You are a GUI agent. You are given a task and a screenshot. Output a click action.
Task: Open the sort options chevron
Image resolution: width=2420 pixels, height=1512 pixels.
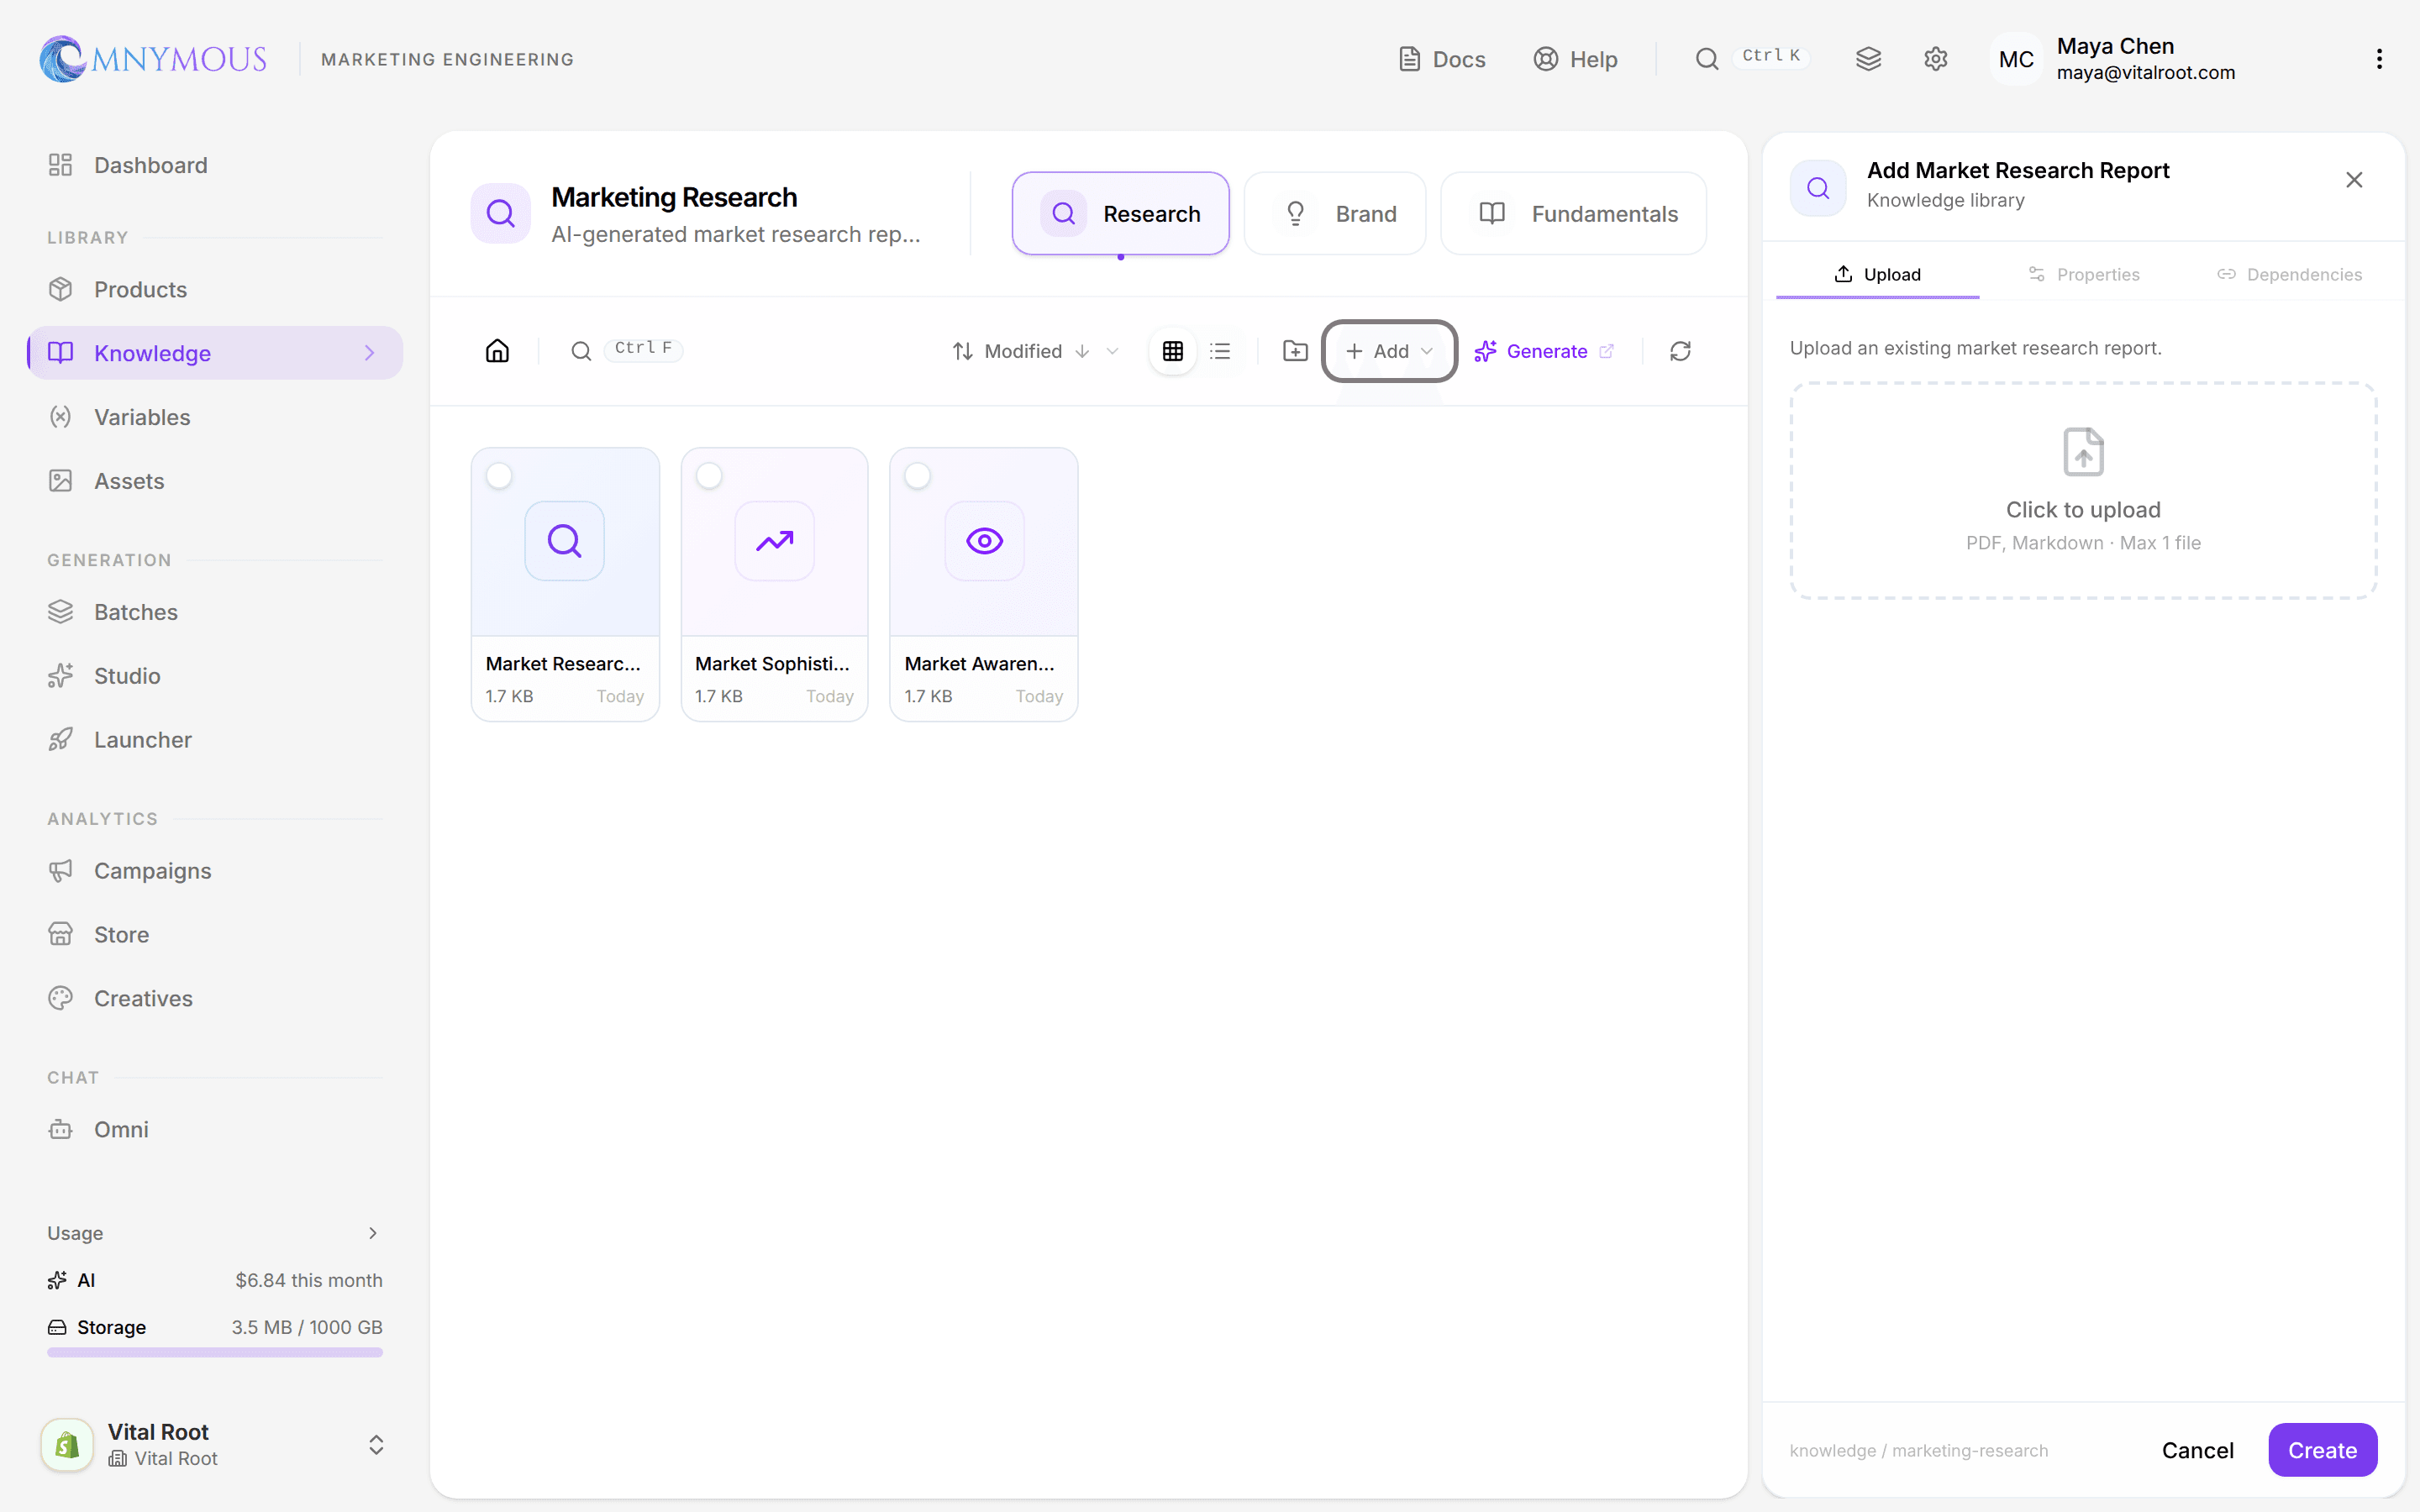pos(1112,351)
